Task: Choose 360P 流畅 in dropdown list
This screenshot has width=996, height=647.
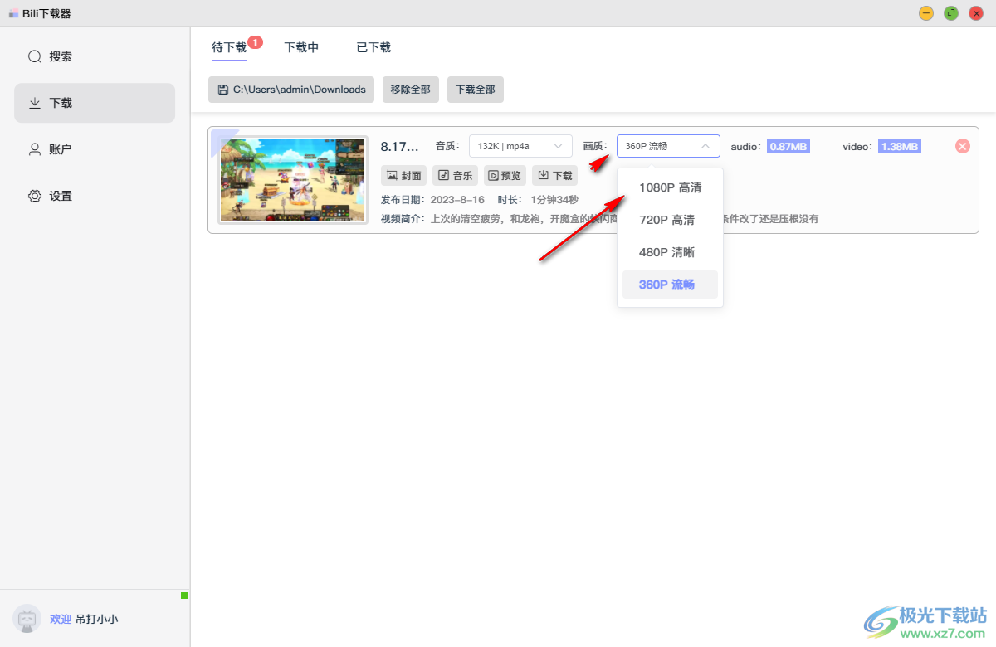Action: 670,285
